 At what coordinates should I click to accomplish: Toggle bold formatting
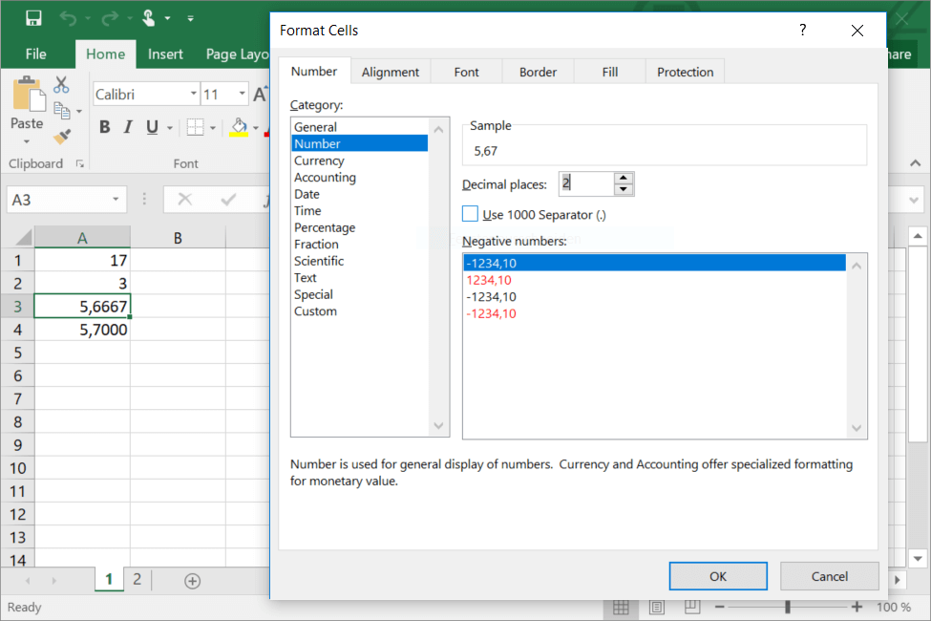(x=105, y=126)
